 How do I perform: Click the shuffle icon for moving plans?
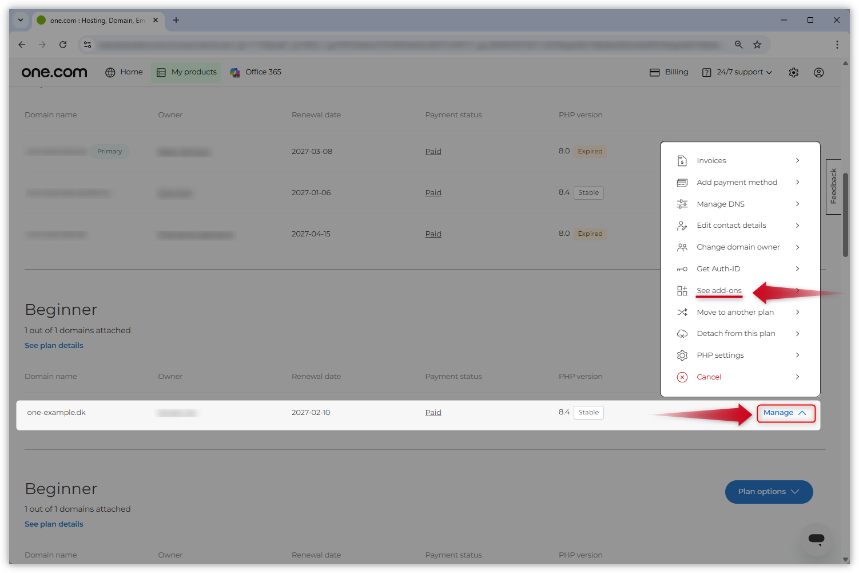coord(682,313)
